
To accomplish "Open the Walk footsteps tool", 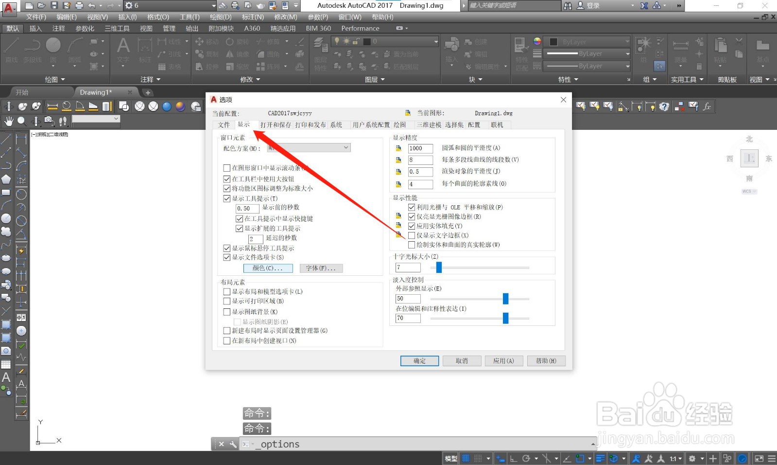I will click(x=63, y=121).
